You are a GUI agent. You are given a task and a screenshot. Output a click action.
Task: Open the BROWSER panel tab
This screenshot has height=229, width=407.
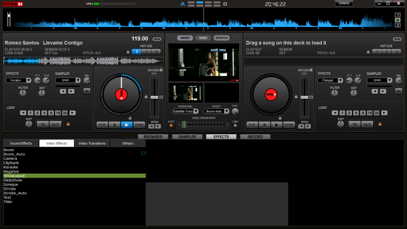click(153, 137)
